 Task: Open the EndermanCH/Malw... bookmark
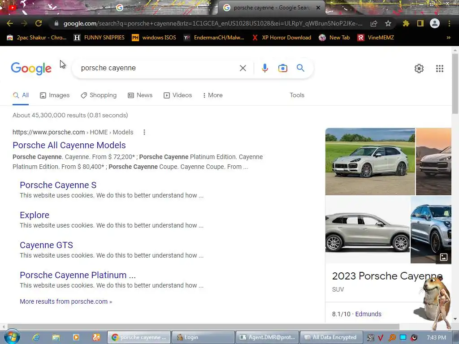pyautogui.click(x=214, y=38)
